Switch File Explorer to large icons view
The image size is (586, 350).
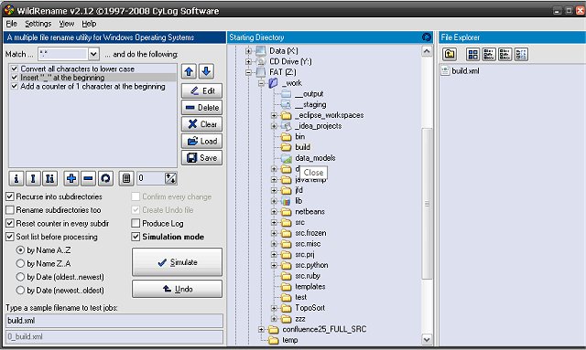pos(472,55)
